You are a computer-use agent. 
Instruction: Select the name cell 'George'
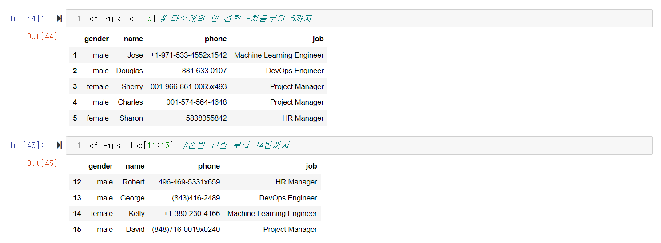pos(132,198)
